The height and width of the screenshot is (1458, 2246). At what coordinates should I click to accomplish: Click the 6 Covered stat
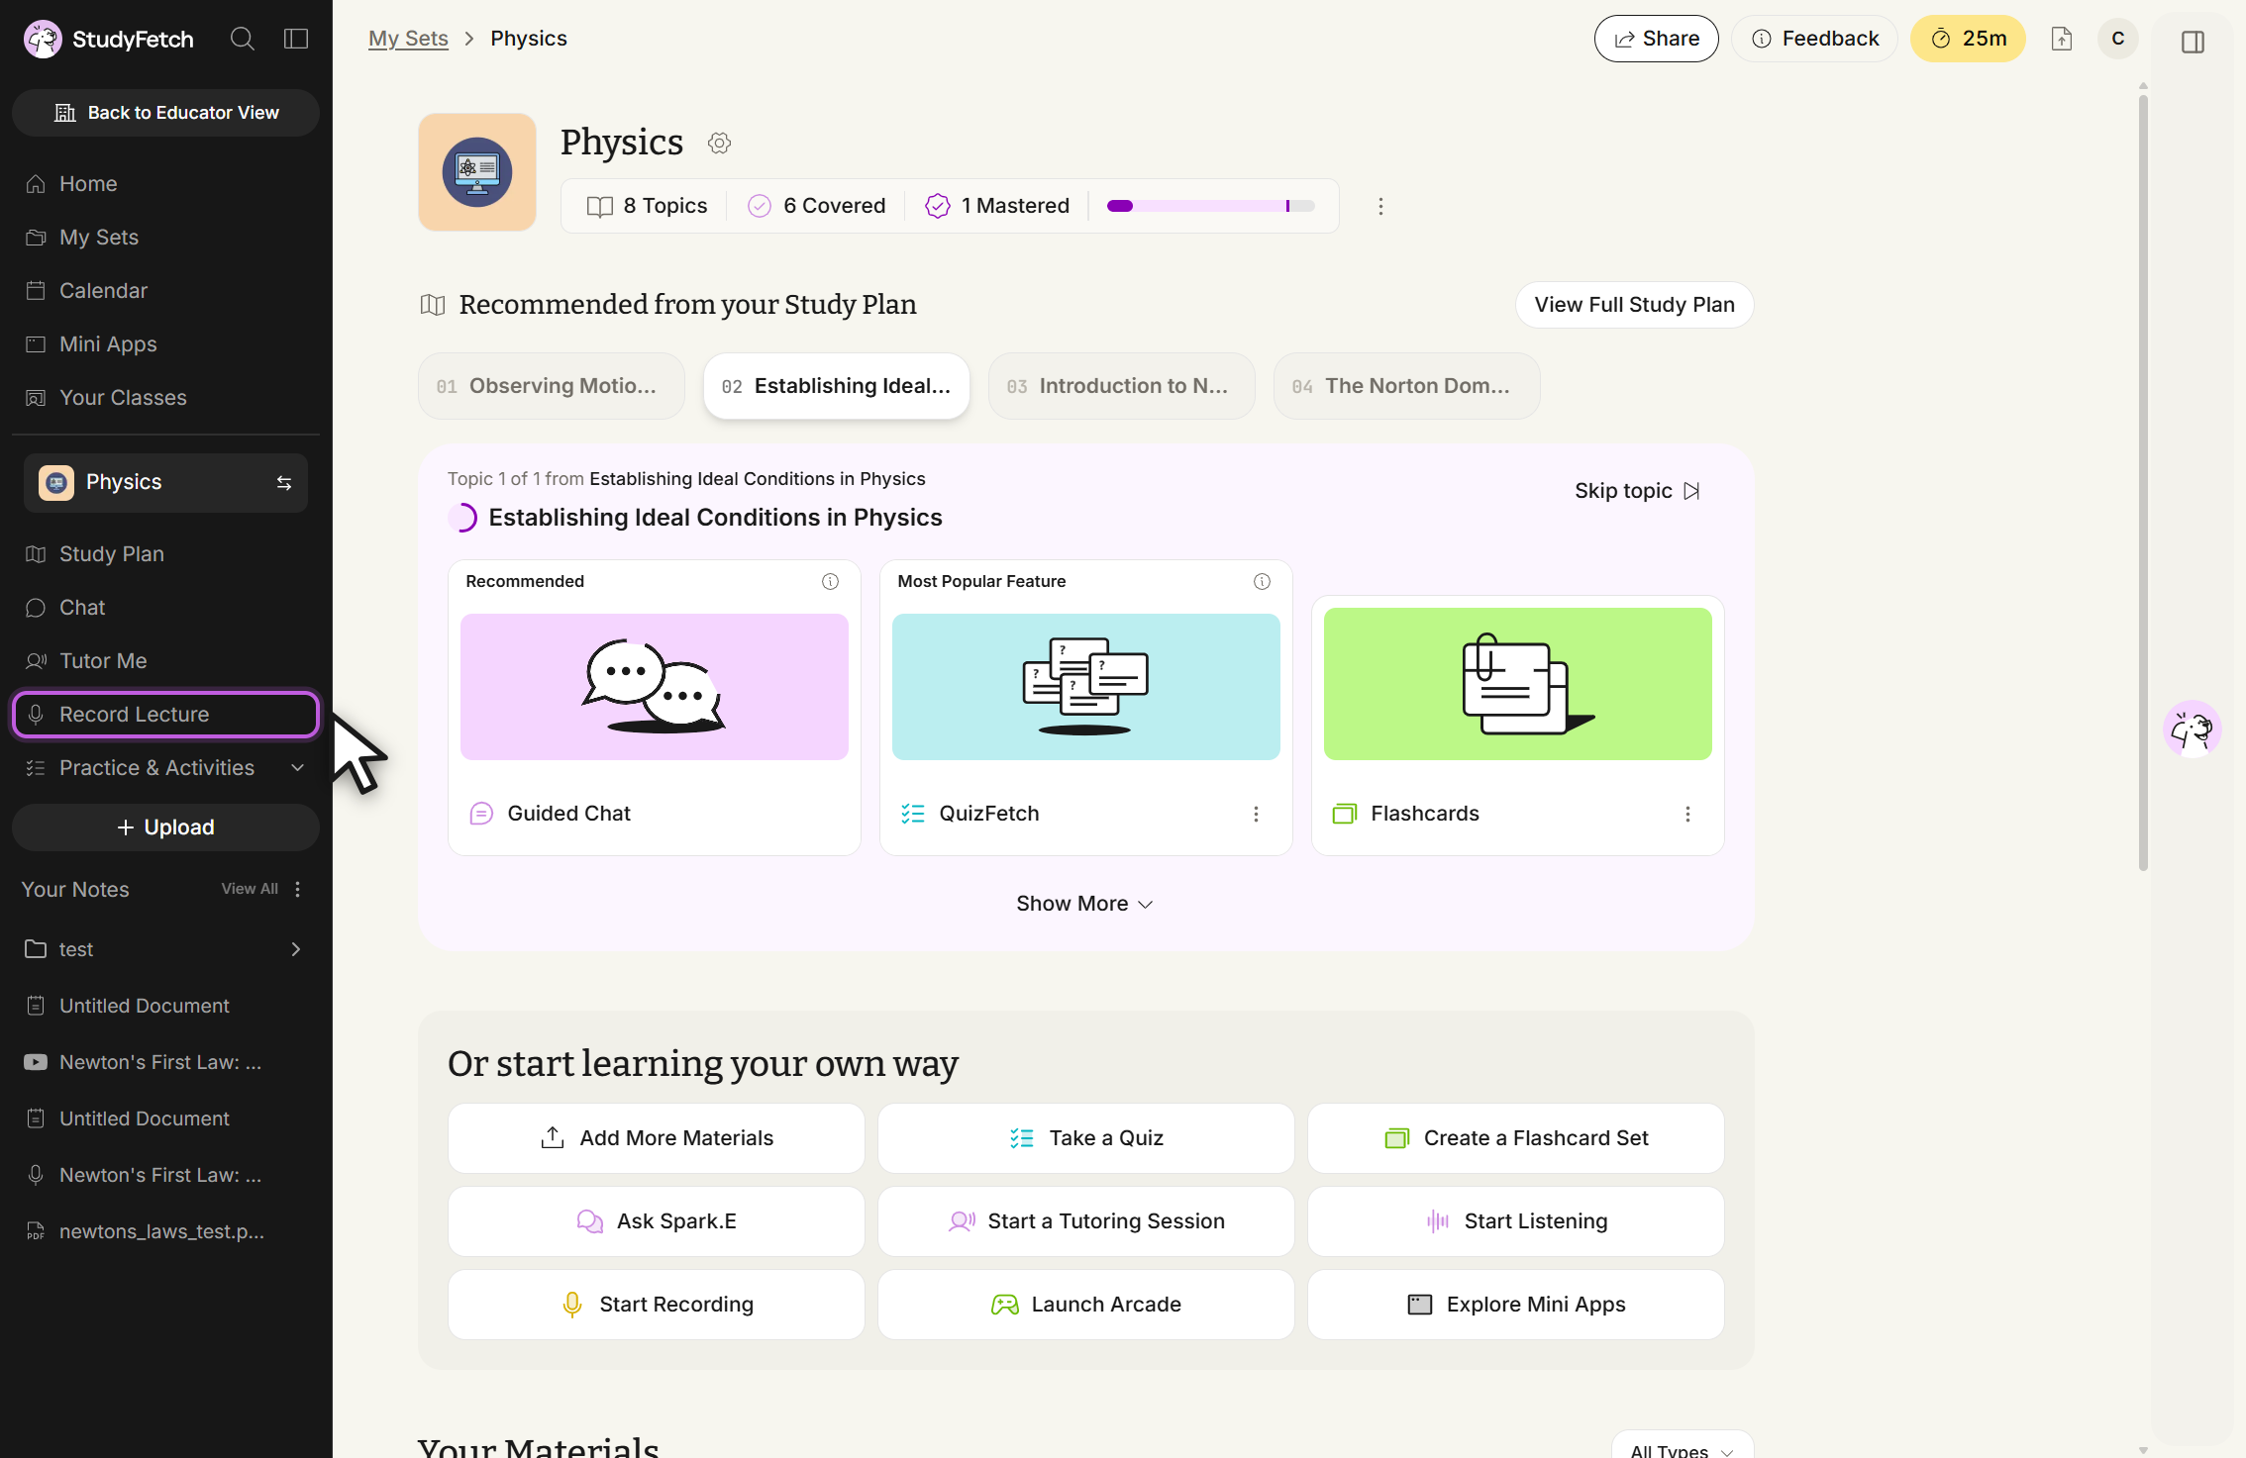[x=817, y=206]
